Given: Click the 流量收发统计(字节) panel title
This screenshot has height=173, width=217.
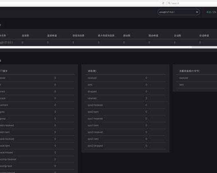Looking at the screenshot, I should [189, 71].
